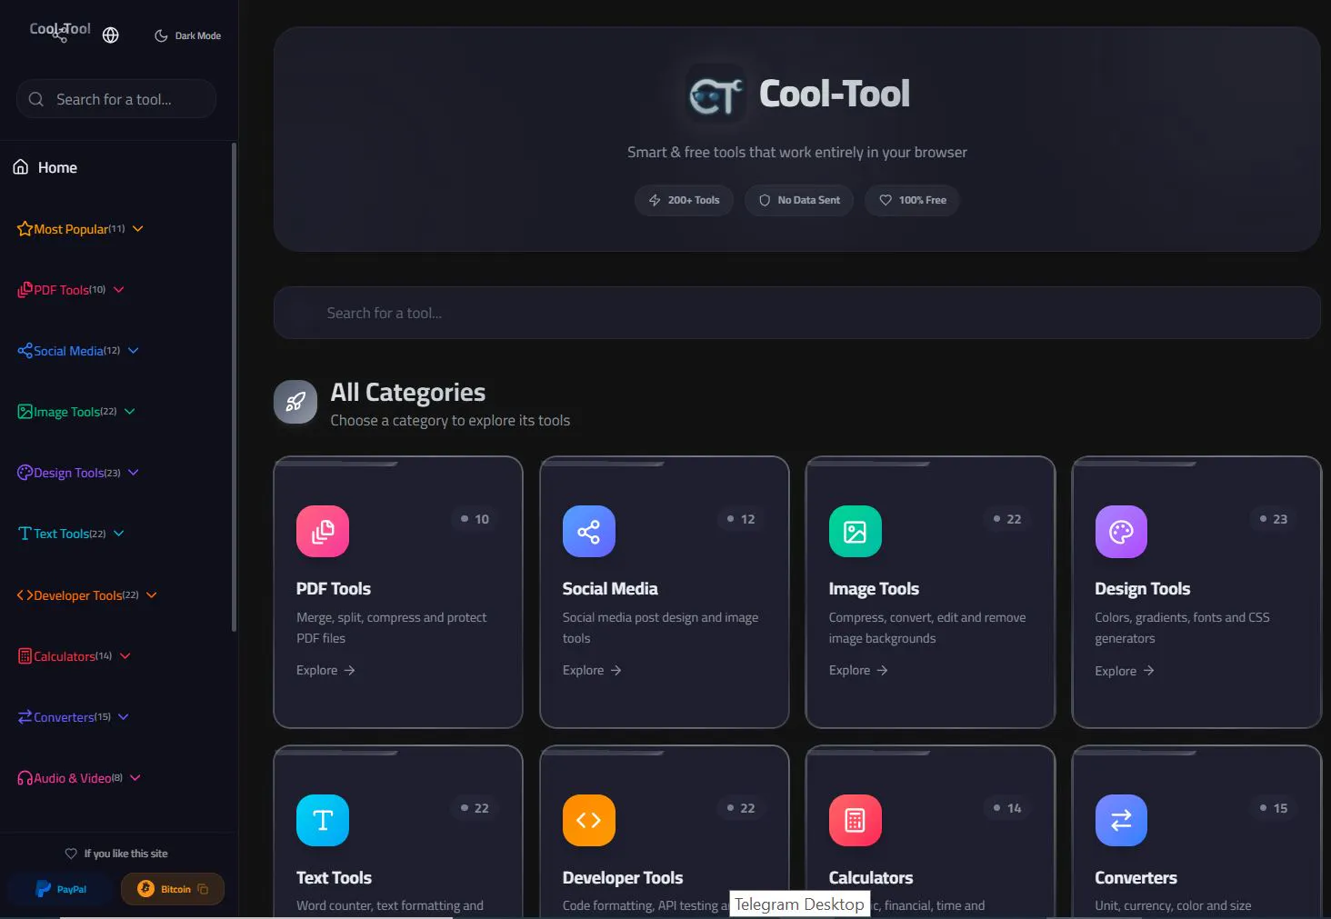Click the main Search for a tool field
This screenshot has width=1331, height=919.
(796, 313)
